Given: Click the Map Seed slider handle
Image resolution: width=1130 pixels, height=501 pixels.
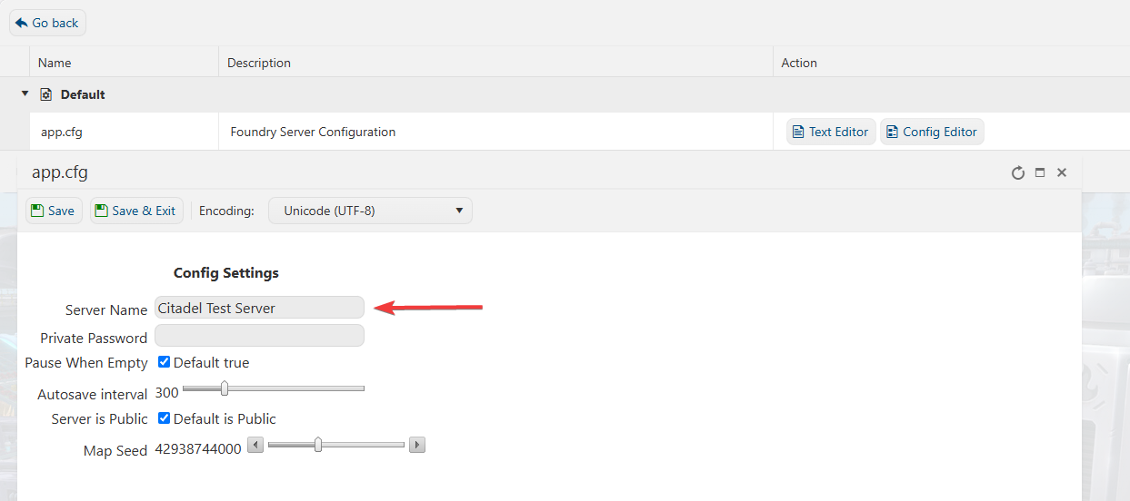Looking at the screenshot, I should [318, 445].
